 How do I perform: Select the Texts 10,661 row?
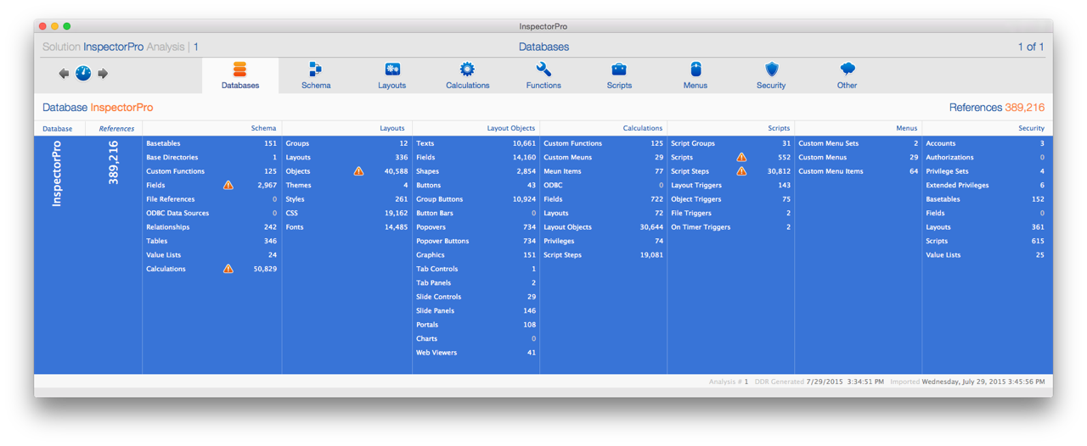(x=476, y=143)
